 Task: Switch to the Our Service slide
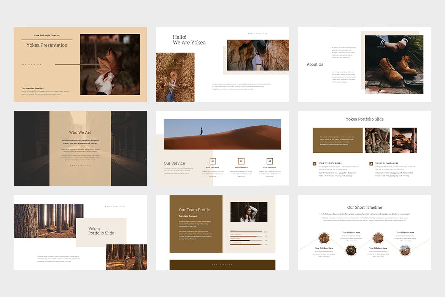(x=222, y=148)
